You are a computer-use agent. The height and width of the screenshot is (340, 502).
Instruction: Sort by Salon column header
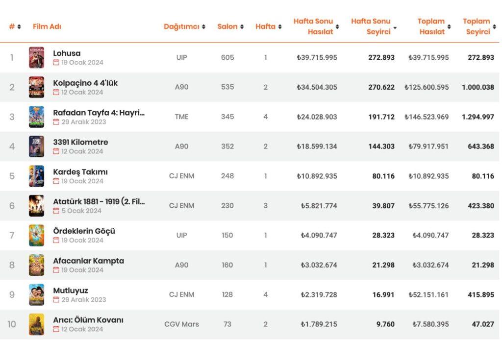point(230,26)
